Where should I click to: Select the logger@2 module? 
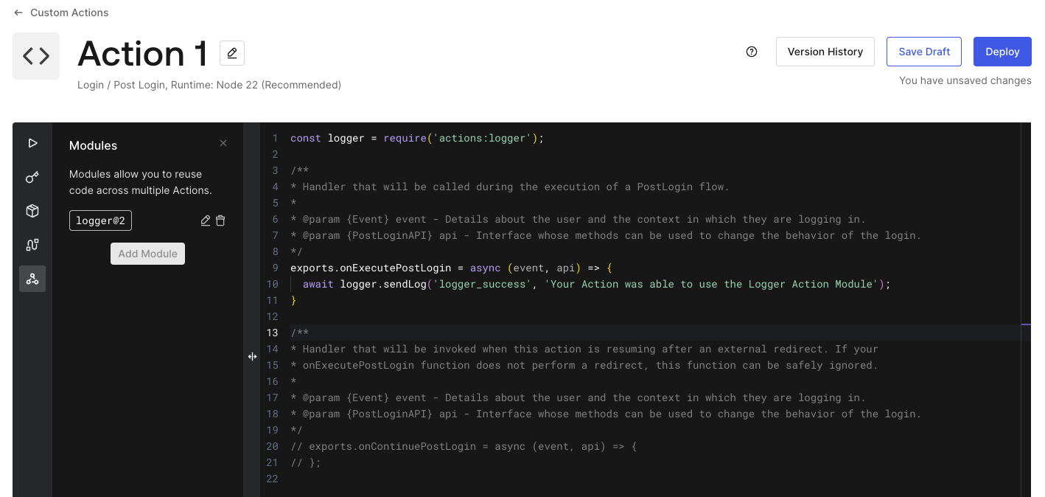tap(100, 220)
